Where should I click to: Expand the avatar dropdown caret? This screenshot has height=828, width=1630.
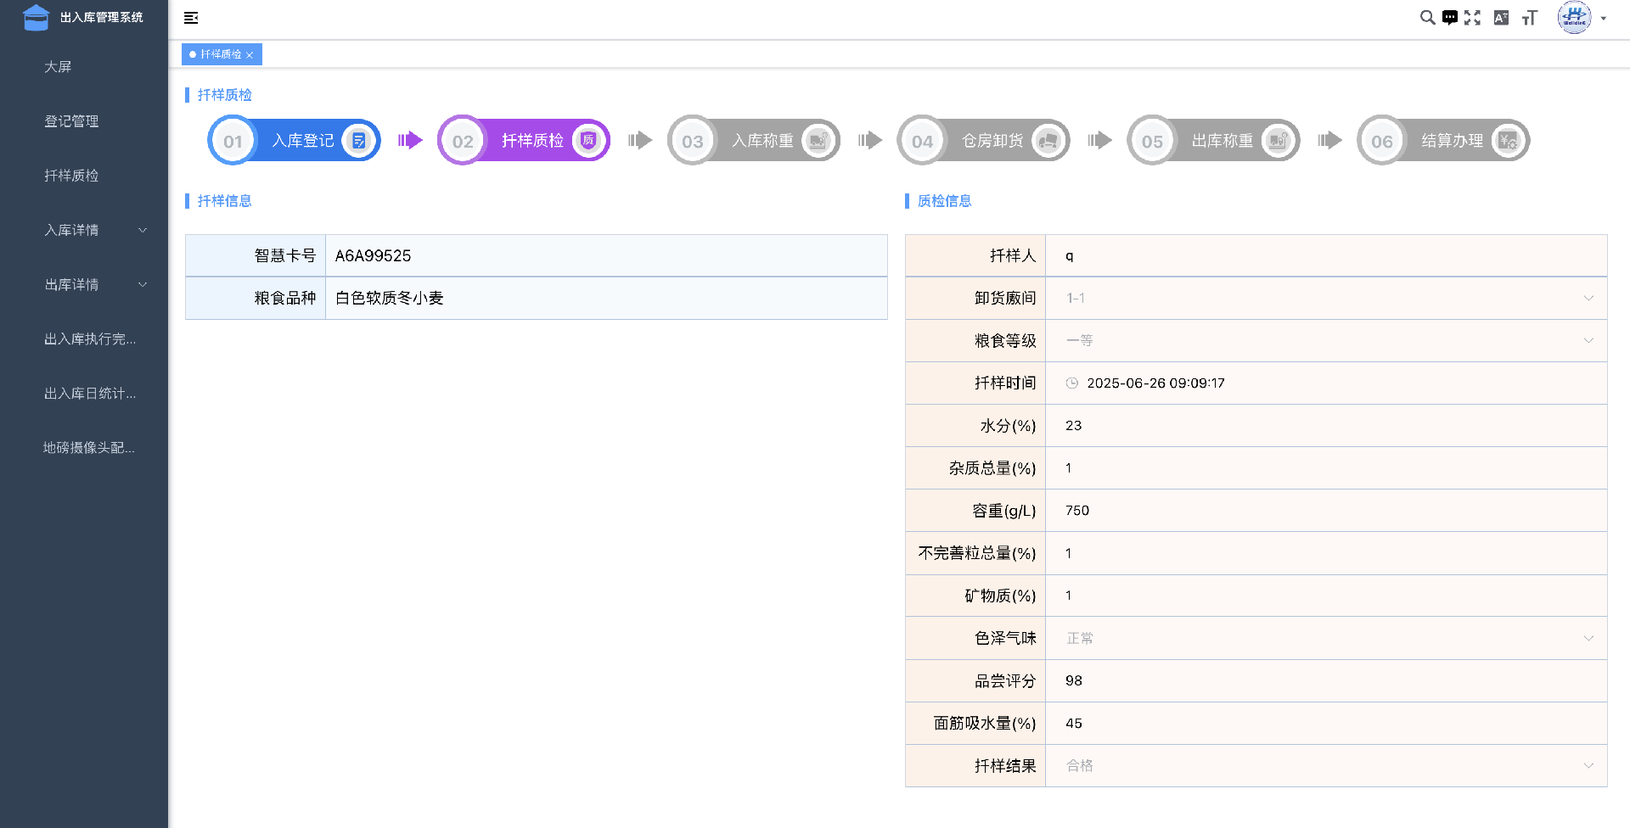click(1604, 19)
